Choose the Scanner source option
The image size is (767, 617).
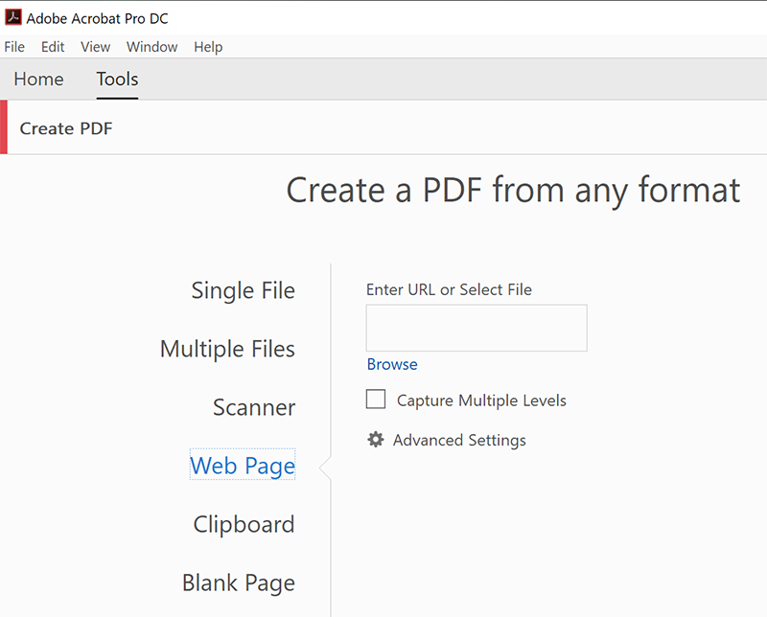pos(254,407)
